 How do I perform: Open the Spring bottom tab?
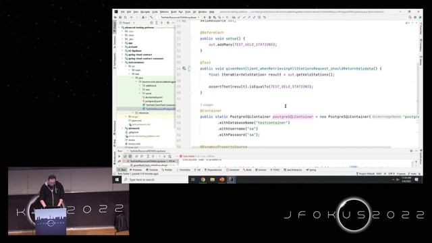pyautogui.click(x=311, y=169)
